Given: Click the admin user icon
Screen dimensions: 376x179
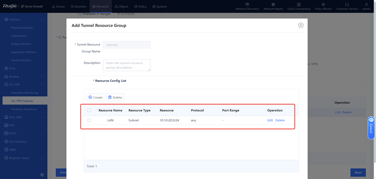Looking at the screenshot, I should coord(366,4).
